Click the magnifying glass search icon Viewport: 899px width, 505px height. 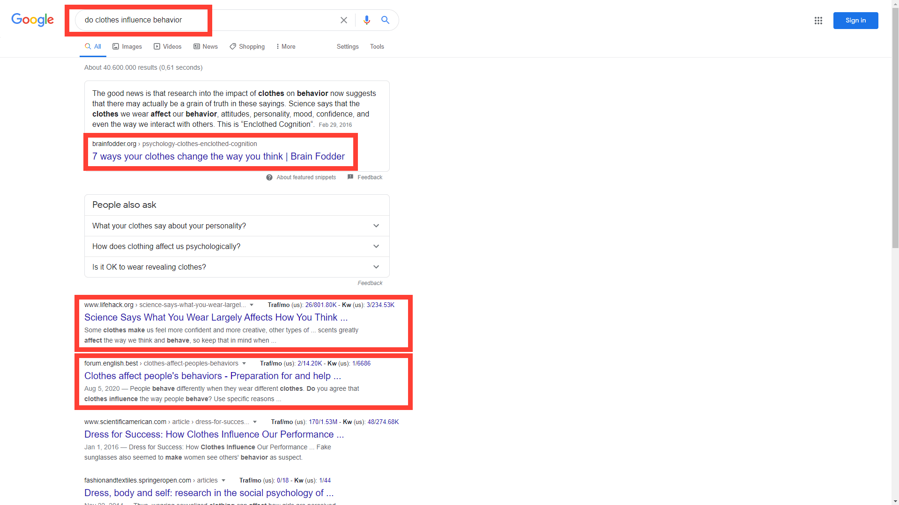click(x=385, y=20)
